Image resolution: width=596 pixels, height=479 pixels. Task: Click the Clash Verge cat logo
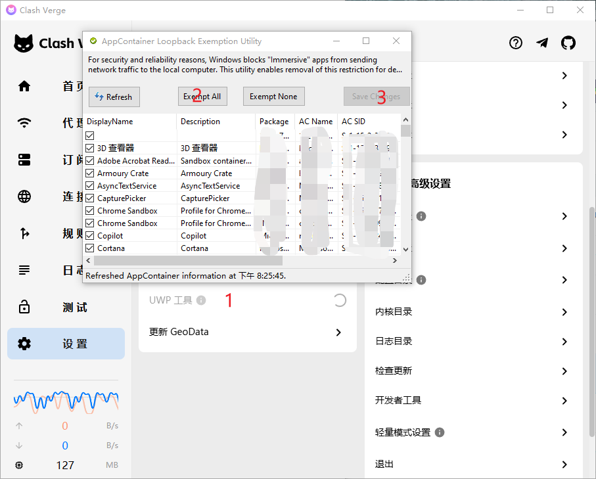click(x=24, y=43)
